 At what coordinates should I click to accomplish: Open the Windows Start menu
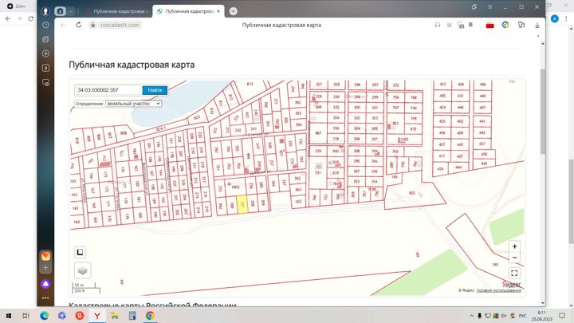coord(9,316)
